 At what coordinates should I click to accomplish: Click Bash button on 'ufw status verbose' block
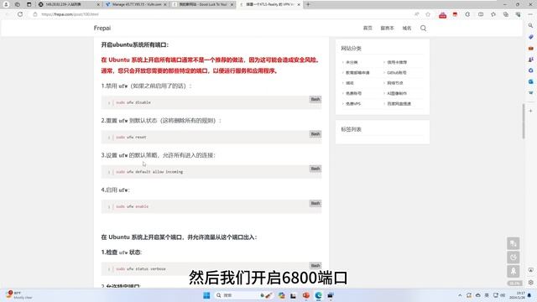[x=315, y=266]
